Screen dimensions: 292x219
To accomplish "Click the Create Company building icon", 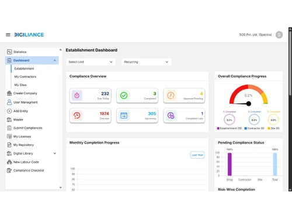I will [x=9, y=93].
